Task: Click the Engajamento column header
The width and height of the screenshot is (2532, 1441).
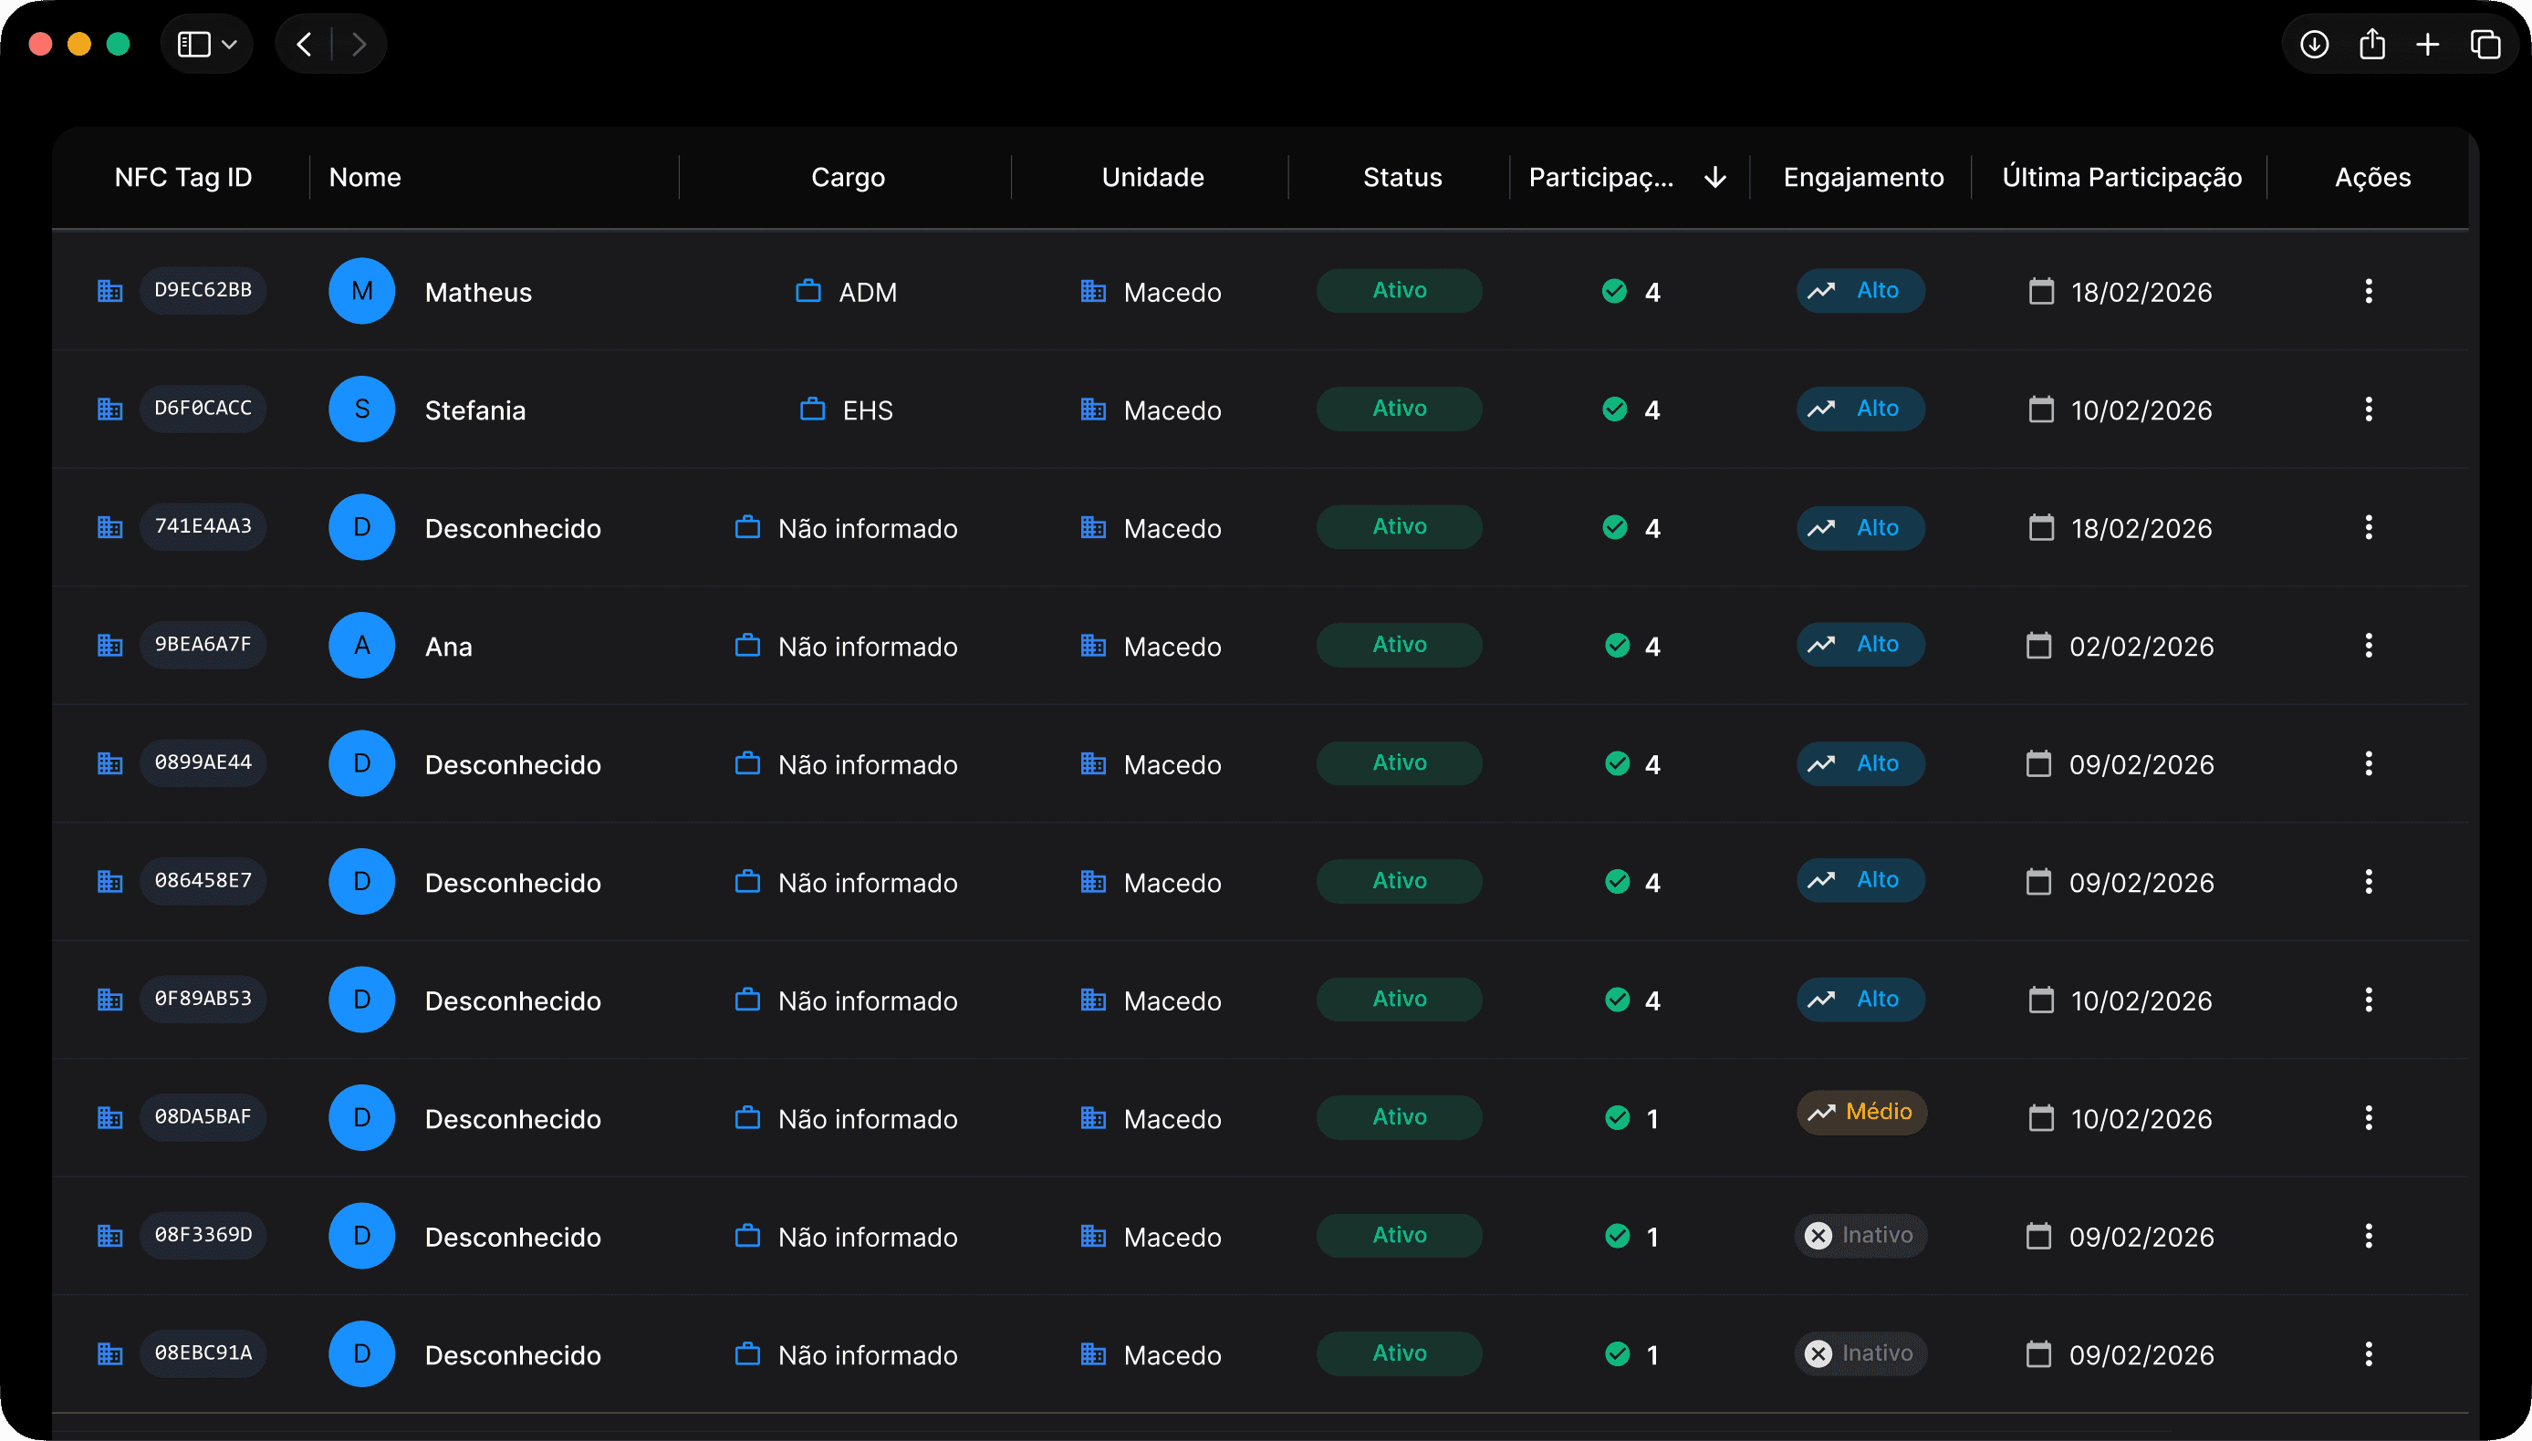Action: pyautogui.click(x=1863, y=177)
